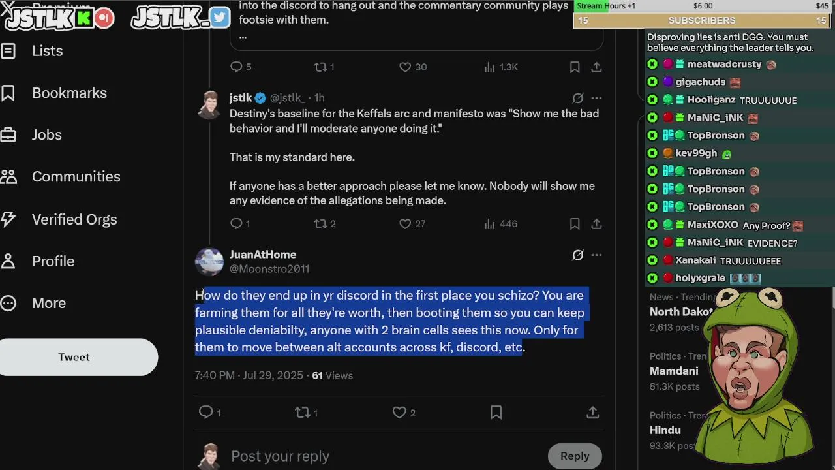
Task: Click the Post your reply field
Action: [x=385, y=456]
